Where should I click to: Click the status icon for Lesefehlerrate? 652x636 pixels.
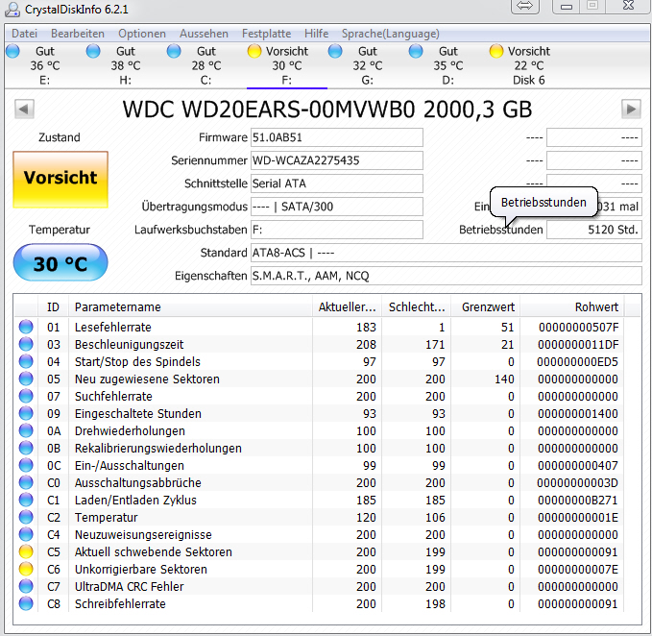tap(26, 327)
